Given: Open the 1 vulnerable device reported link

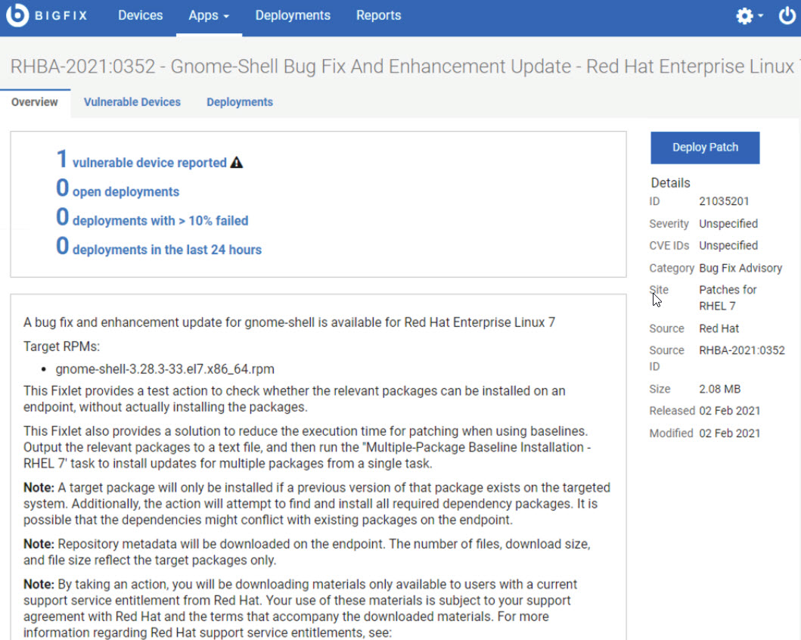Looking at the screenshot, I should (x=141, y=161).
